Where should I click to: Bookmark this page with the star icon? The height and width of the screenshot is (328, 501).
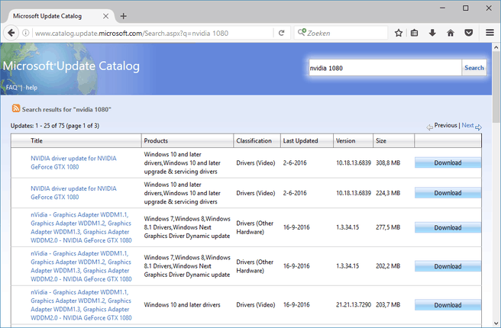click(399, 33)
